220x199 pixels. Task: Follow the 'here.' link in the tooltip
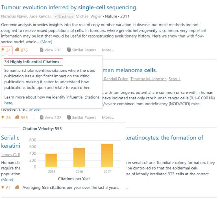[9, 103]
